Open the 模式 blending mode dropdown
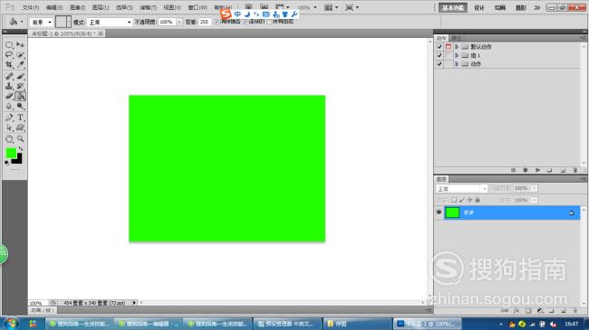The width and height of the screenshot is (589, 330). pyautogui.click(x=110, y=22)
